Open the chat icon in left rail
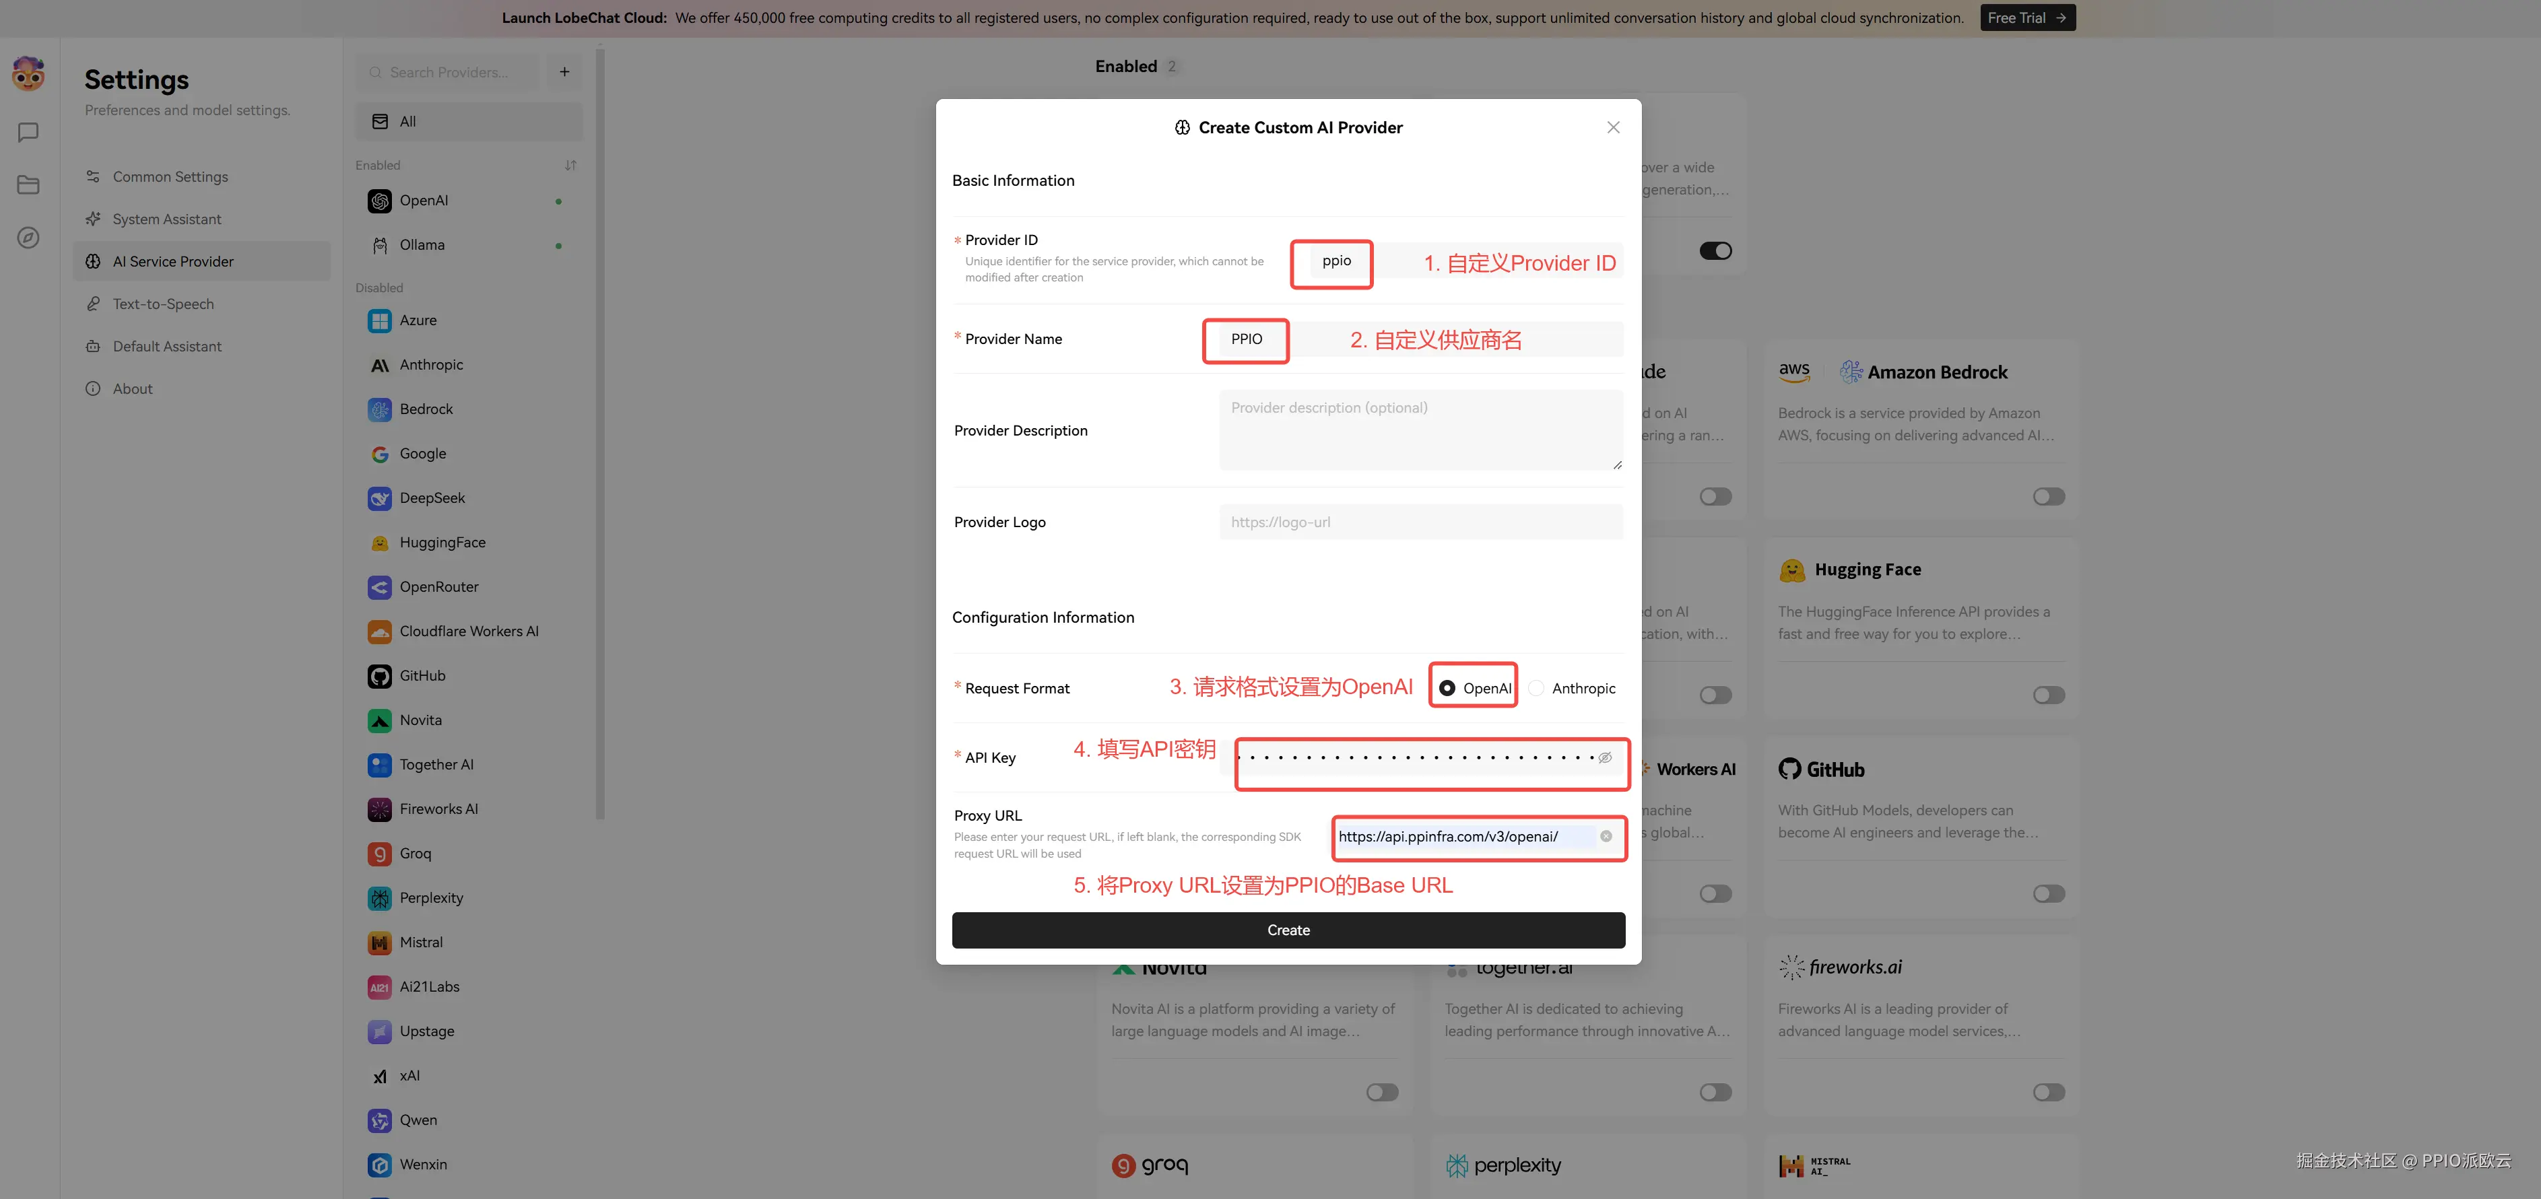Screen dimensions: 2541x1199 pyautogui.click(x=28, y=132)
